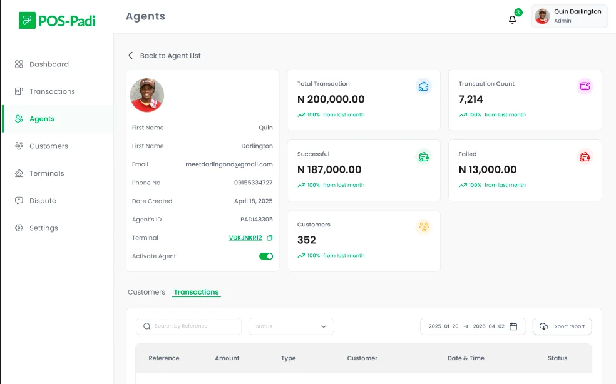
Task: Click the agent profile photo
Action: pyautogui.click(x=147, y=95)
